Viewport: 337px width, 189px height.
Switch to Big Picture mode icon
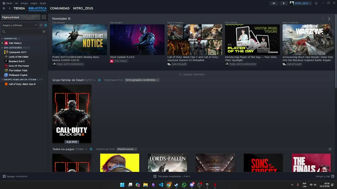(x=316, y=3)
